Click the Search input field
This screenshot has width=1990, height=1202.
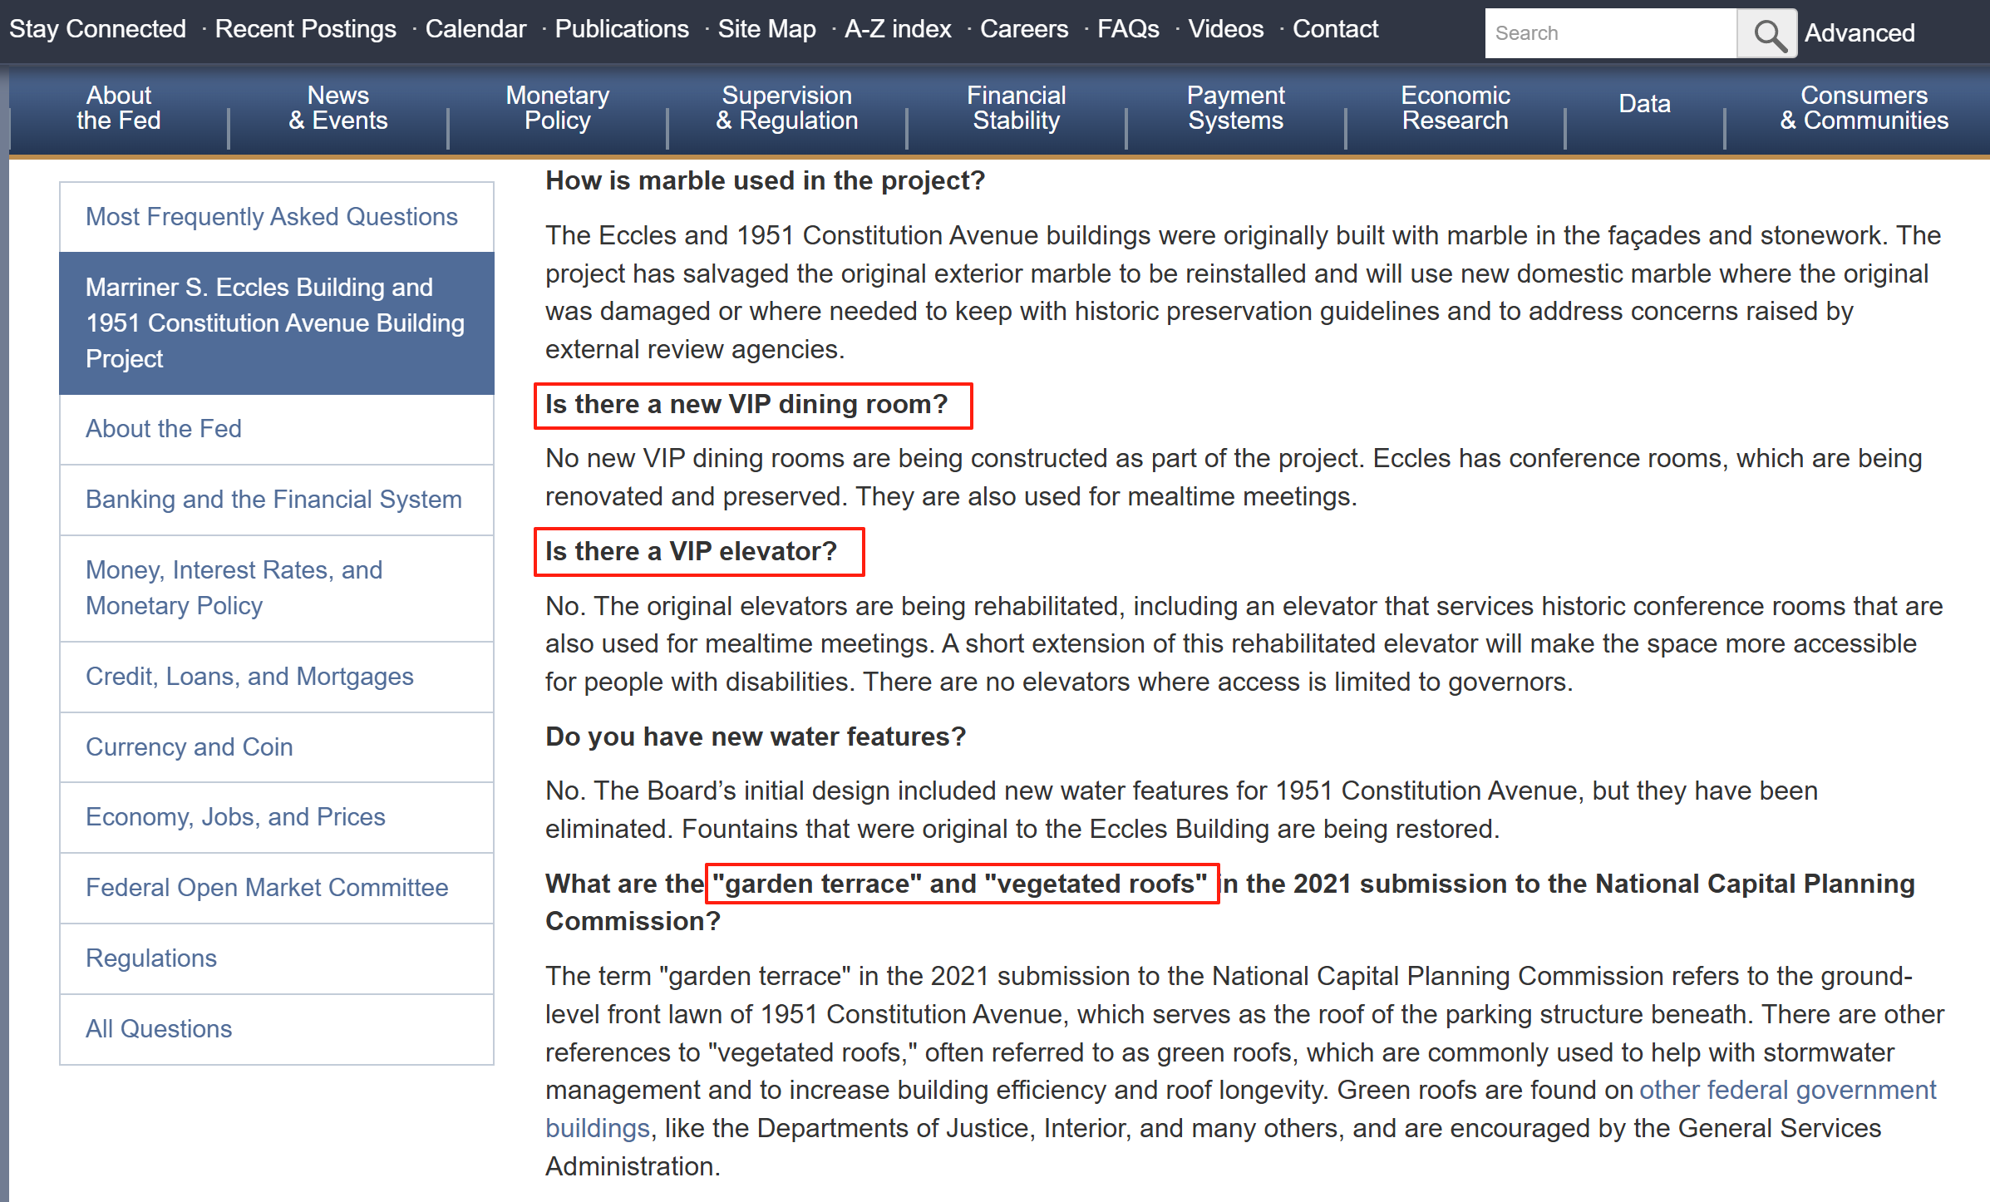[x=1609, y=34]
